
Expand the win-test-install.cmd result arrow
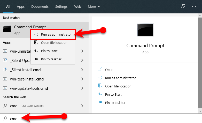coord(82,79)
